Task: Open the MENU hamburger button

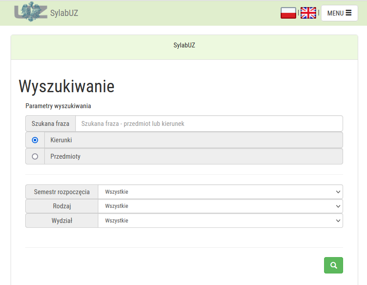Action: pos(339,13)
